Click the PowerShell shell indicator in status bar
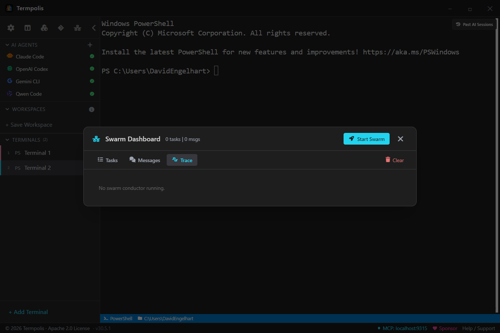This screenshot has height=333, width=500. [118, 318]
